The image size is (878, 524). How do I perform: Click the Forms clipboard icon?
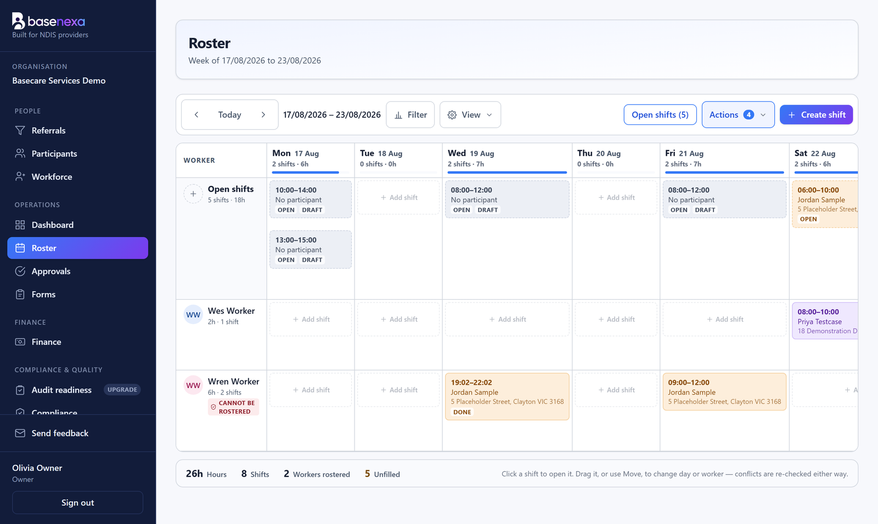[x=20, y=294]
